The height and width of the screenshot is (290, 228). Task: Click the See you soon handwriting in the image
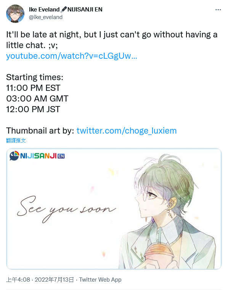[x=66, y=209]
